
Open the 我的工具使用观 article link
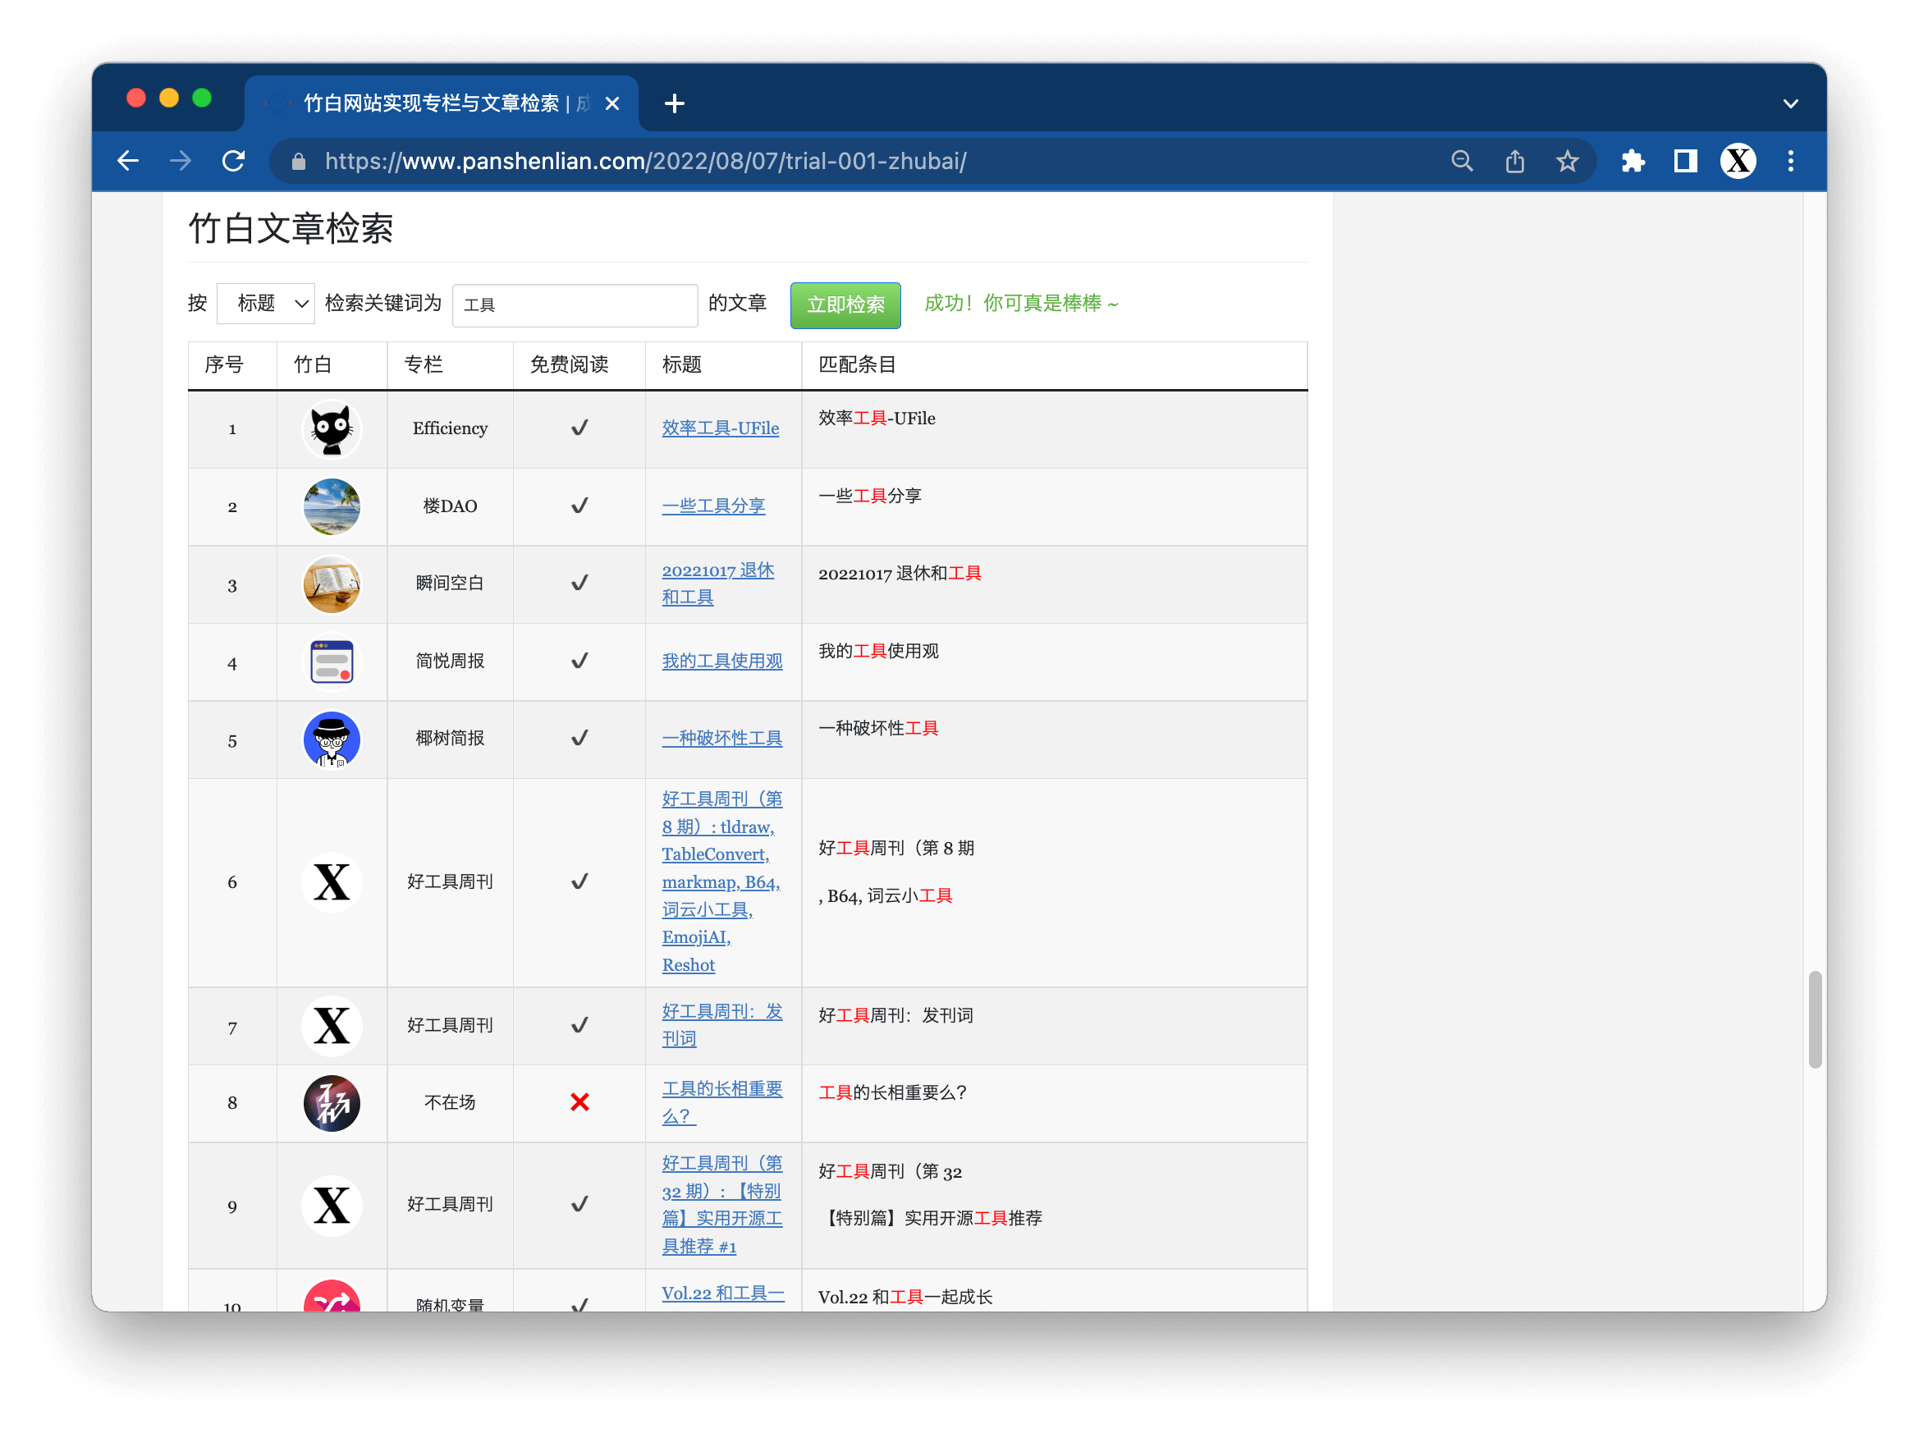(x=721, y=661)
